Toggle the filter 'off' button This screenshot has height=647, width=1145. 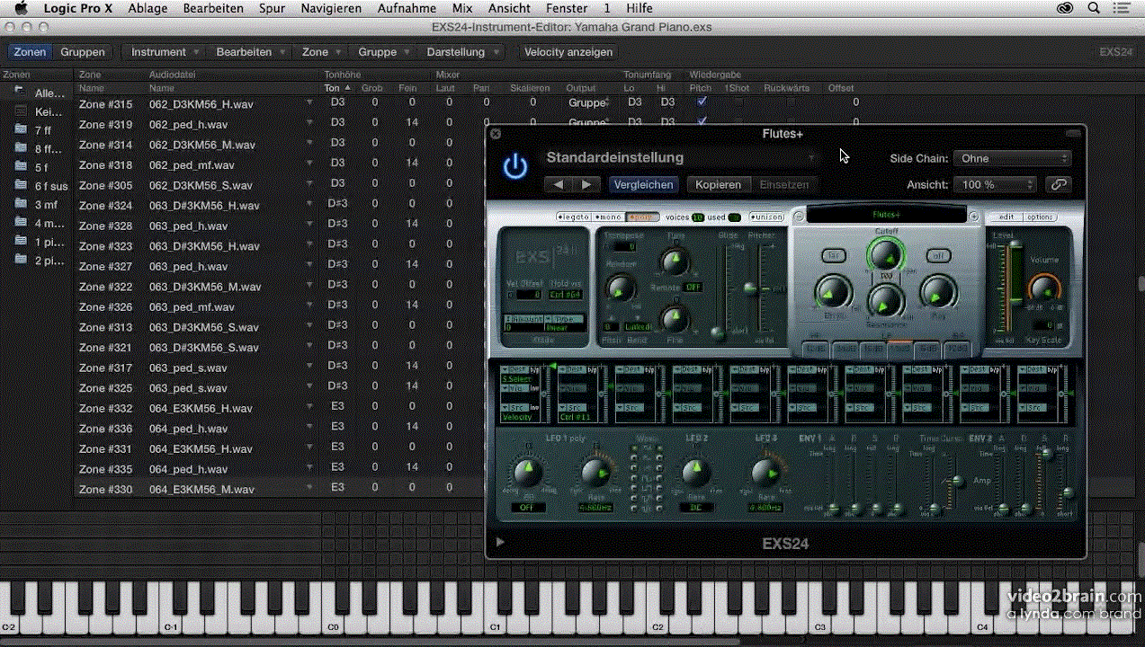(938, 256)
